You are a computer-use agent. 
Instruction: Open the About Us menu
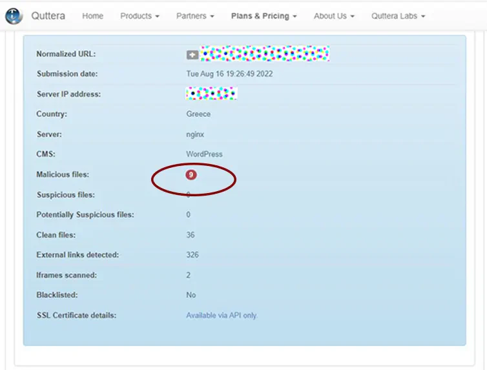[x=334, y=16]
